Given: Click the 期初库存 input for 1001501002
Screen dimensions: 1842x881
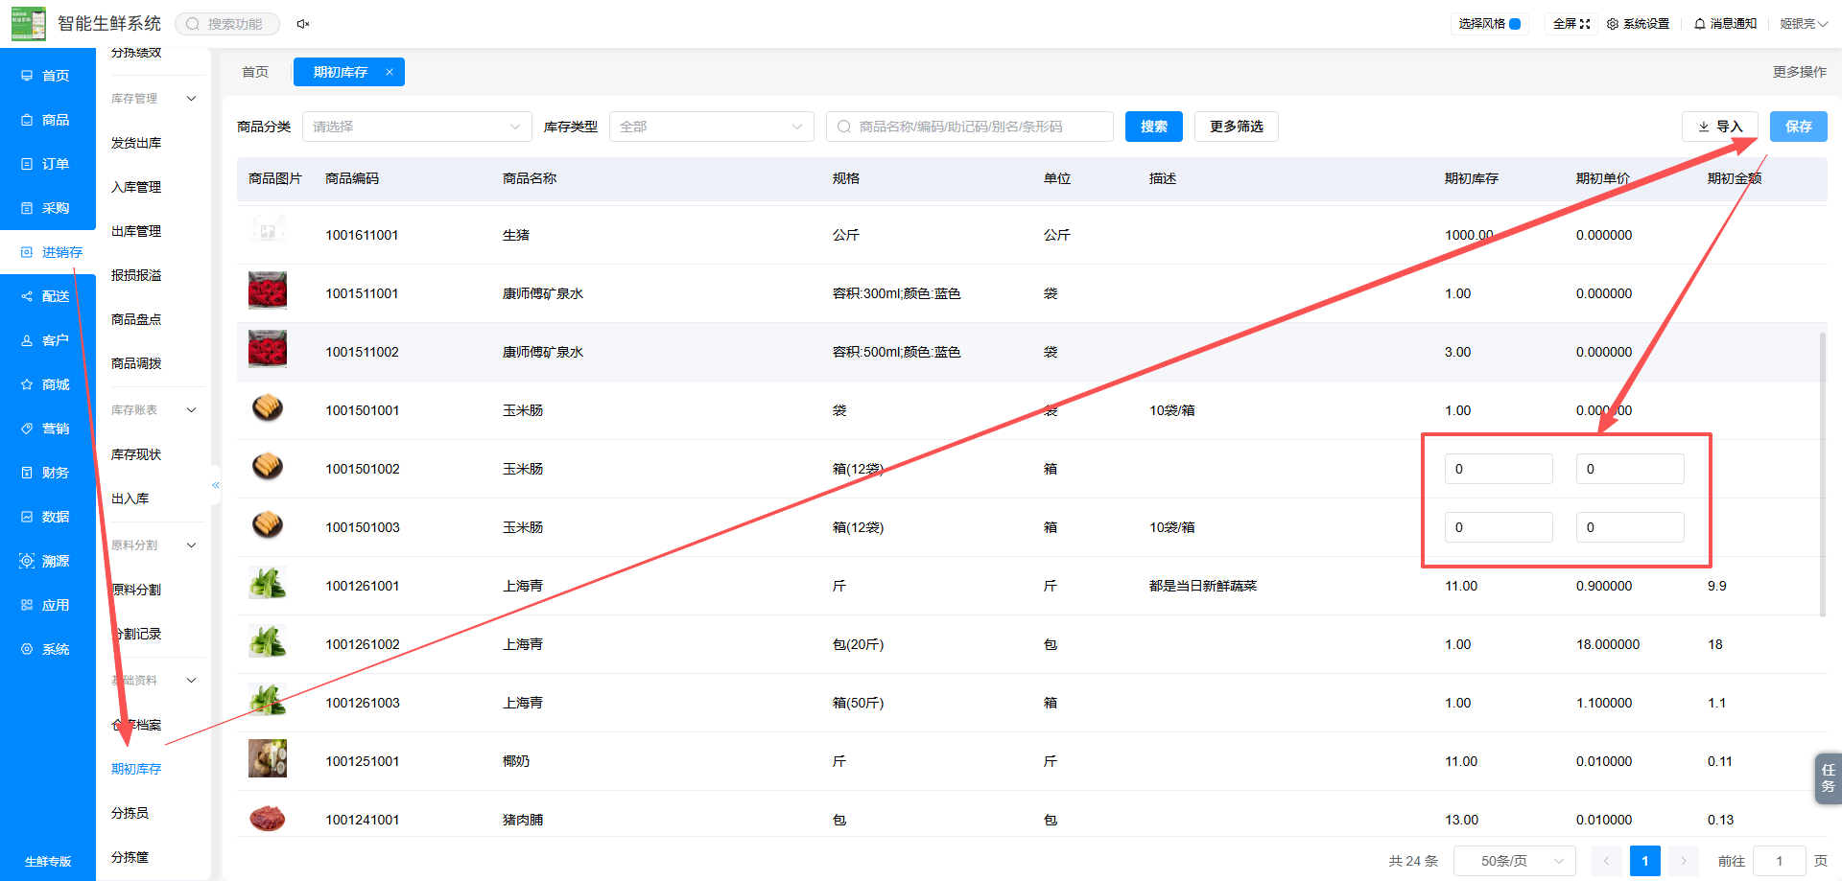Looking at the screenshot, I should (1499, 469).
